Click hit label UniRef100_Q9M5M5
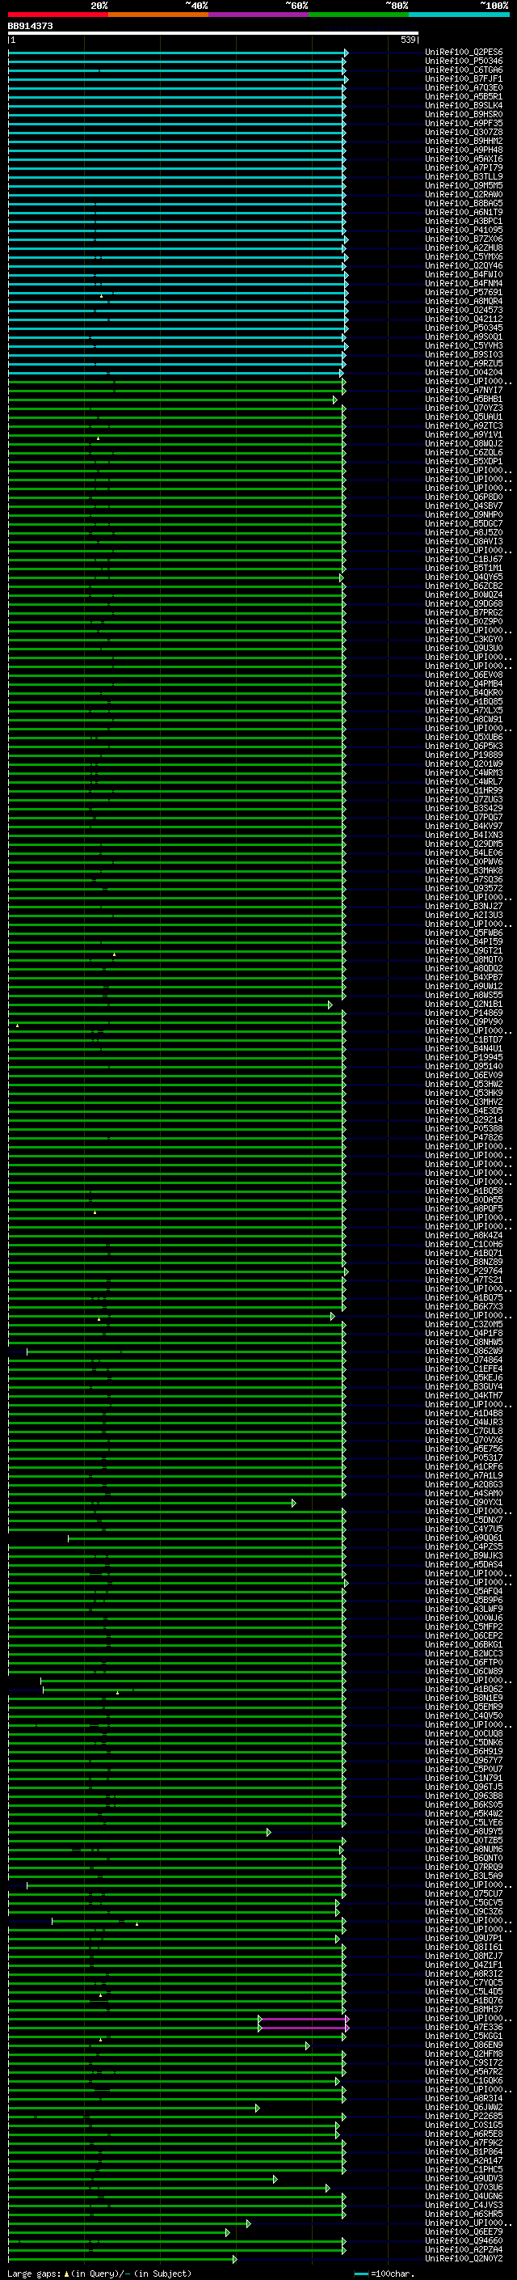517x2280 pixels. pyautogui.click(x=464, y=185)
